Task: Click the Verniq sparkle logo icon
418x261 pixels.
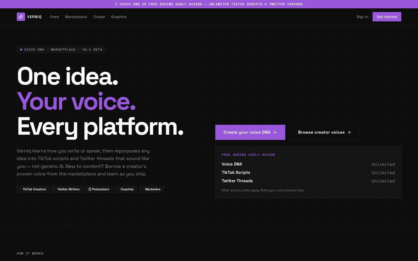Action: pyautogui.click(x=21, y=17)
